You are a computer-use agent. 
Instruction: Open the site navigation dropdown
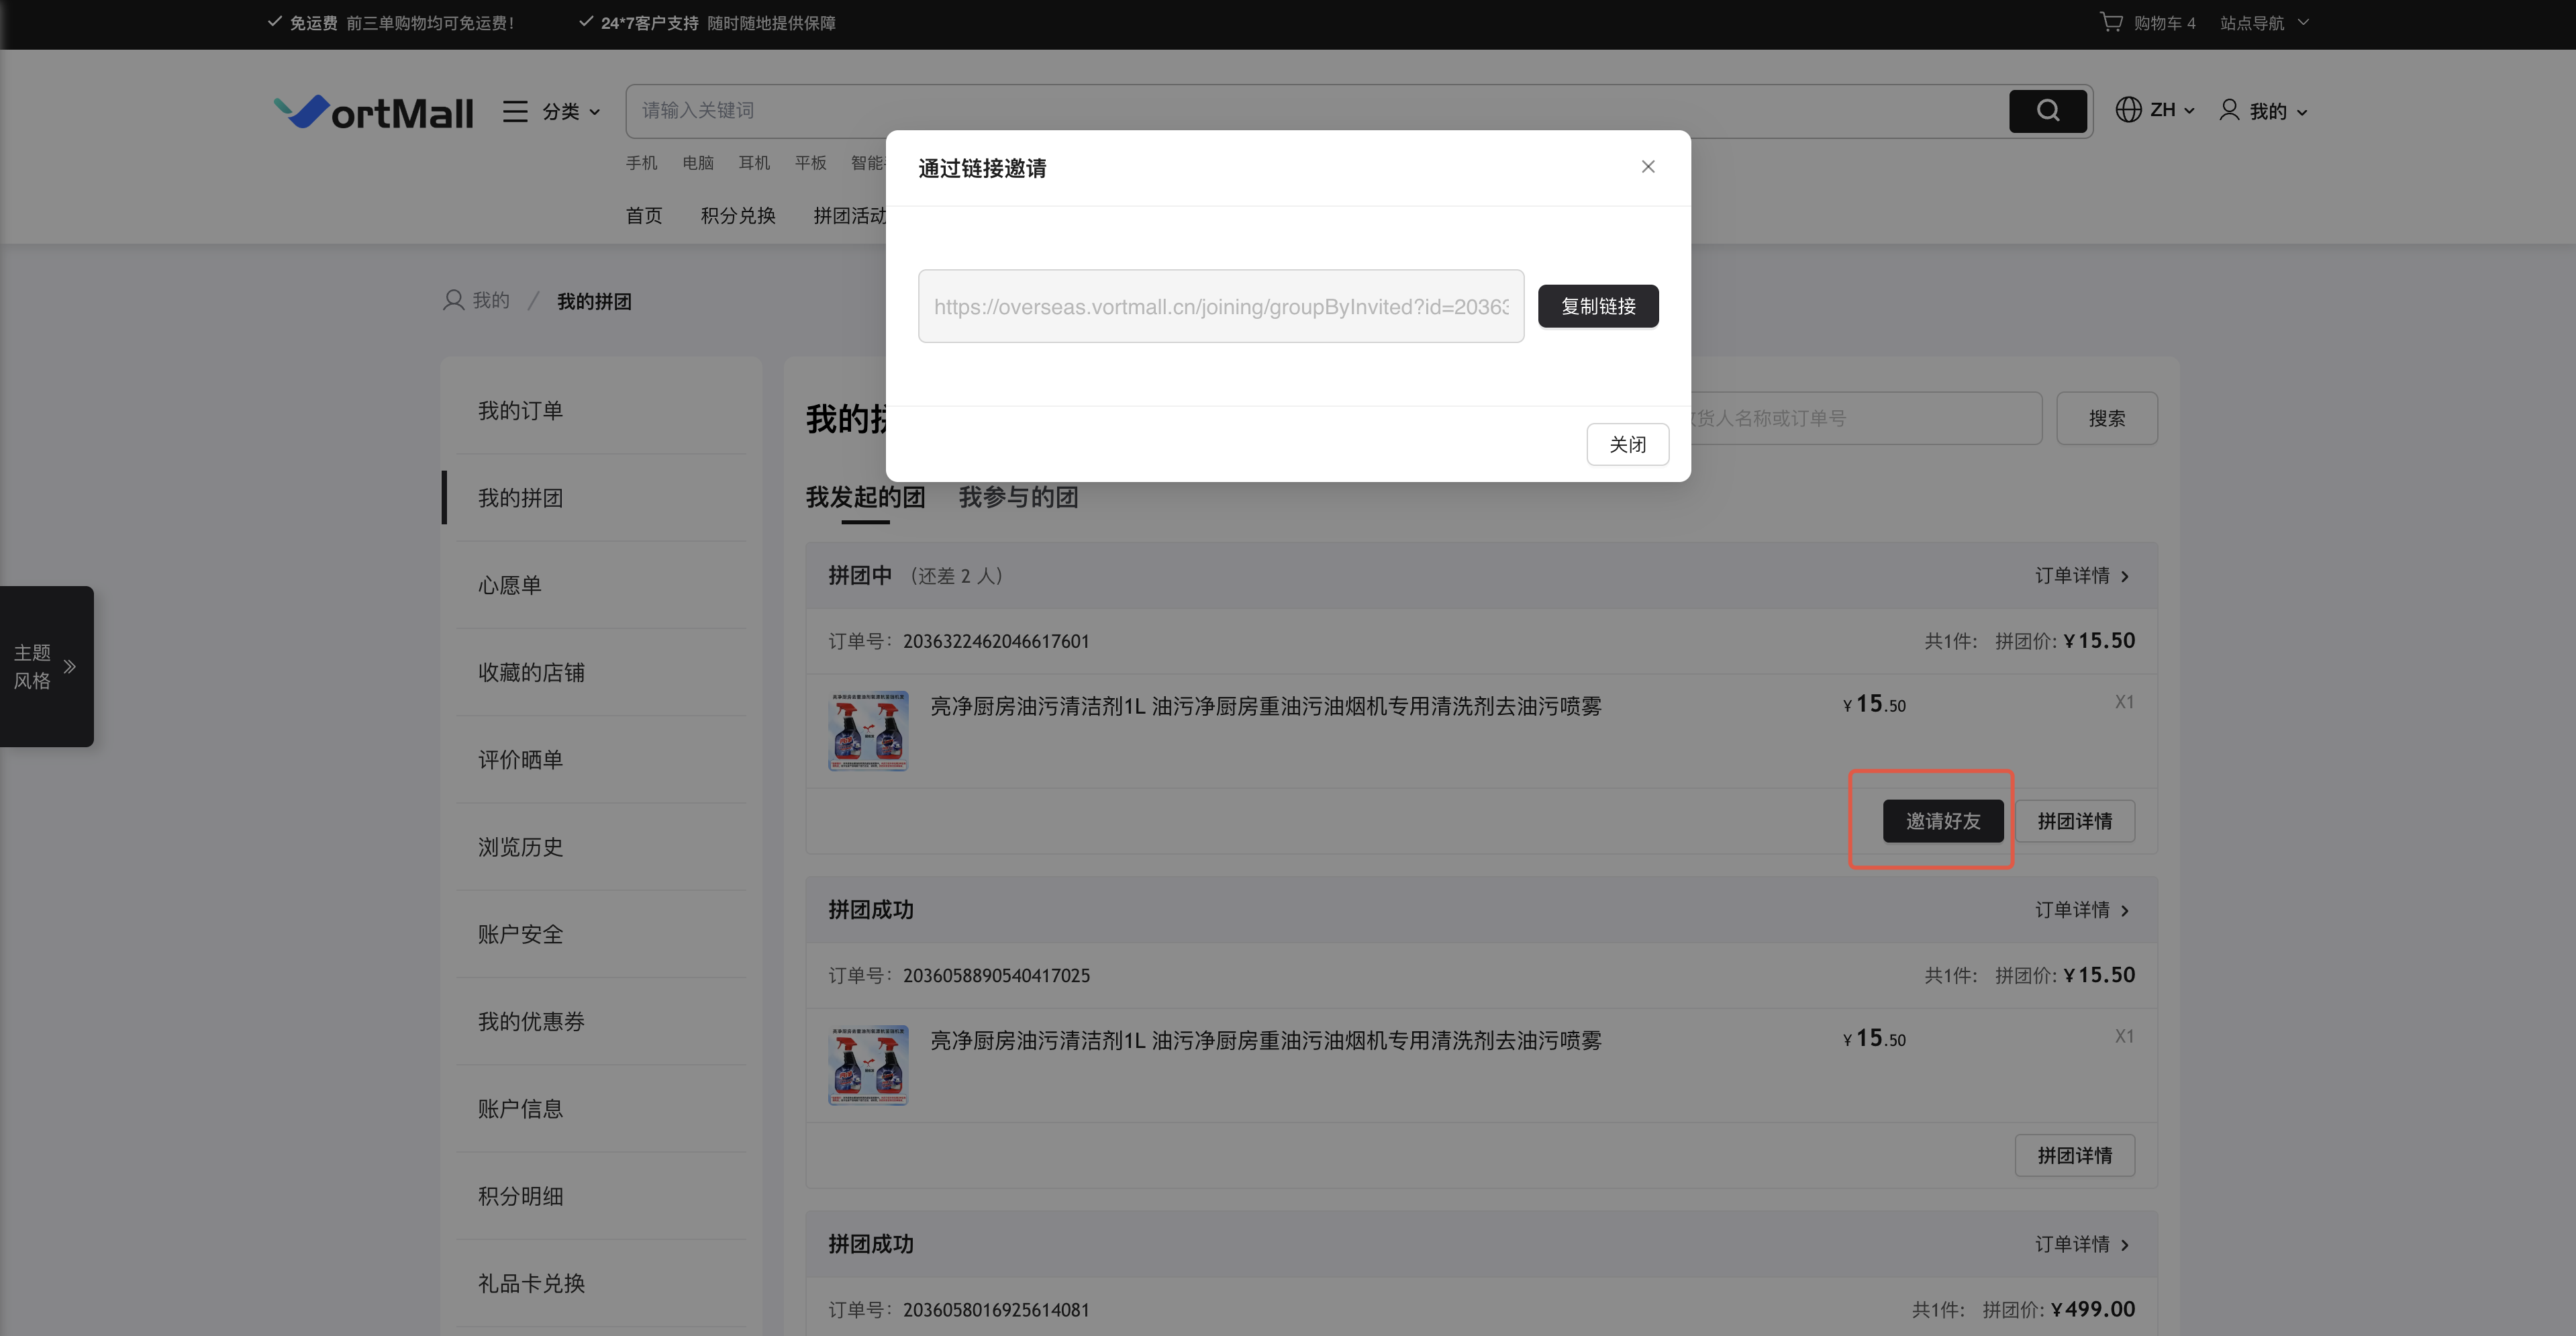2263,22
